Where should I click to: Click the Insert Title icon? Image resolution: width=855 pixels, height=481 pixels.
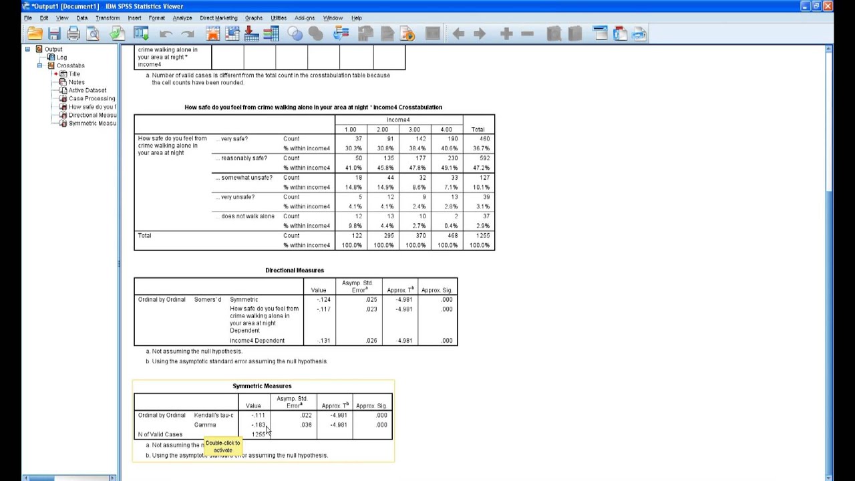click(620, 33)
